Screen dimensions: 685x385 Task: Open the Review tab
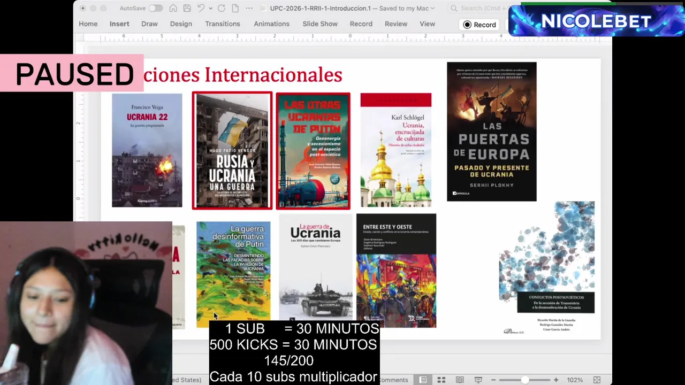click(x=396, y=24)
